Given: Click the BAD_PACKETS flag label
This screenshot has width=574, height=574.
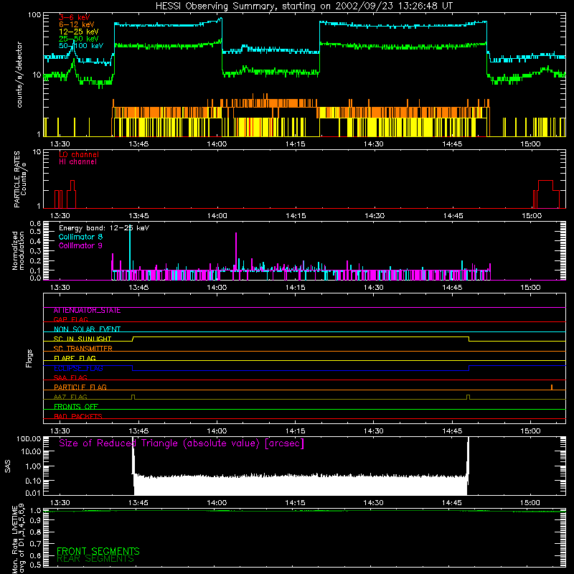Looking at the screenshot, I should coord(78,416).
